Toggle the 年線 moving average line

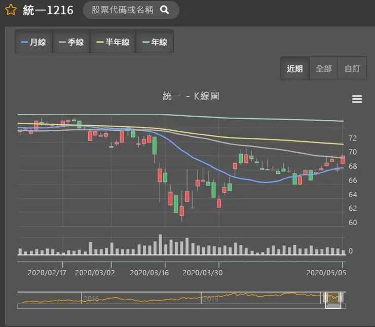pyautogui.click(x=155, y=42)
